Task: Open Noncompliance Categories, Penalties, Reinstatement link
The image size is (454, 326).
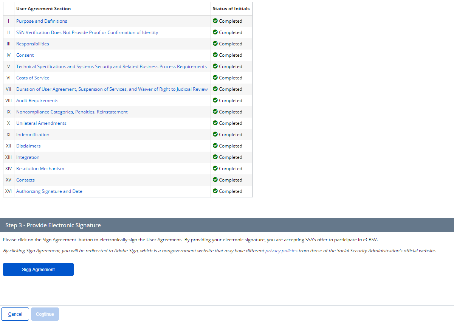Action: point(72,112)
